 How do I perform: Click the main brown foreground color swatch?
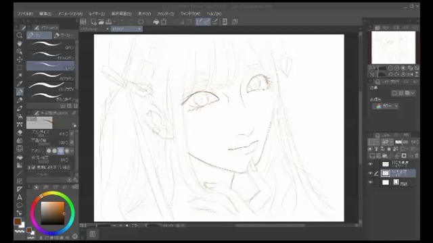click(x=18, y=221)
